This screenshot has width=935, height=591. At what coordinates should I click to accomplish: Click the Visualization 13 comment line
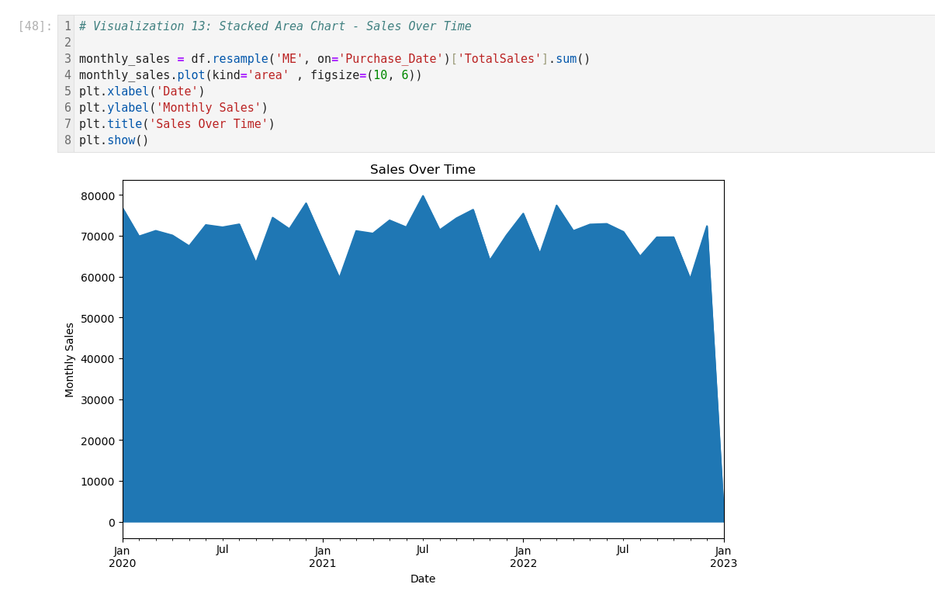tap(275, 26)
